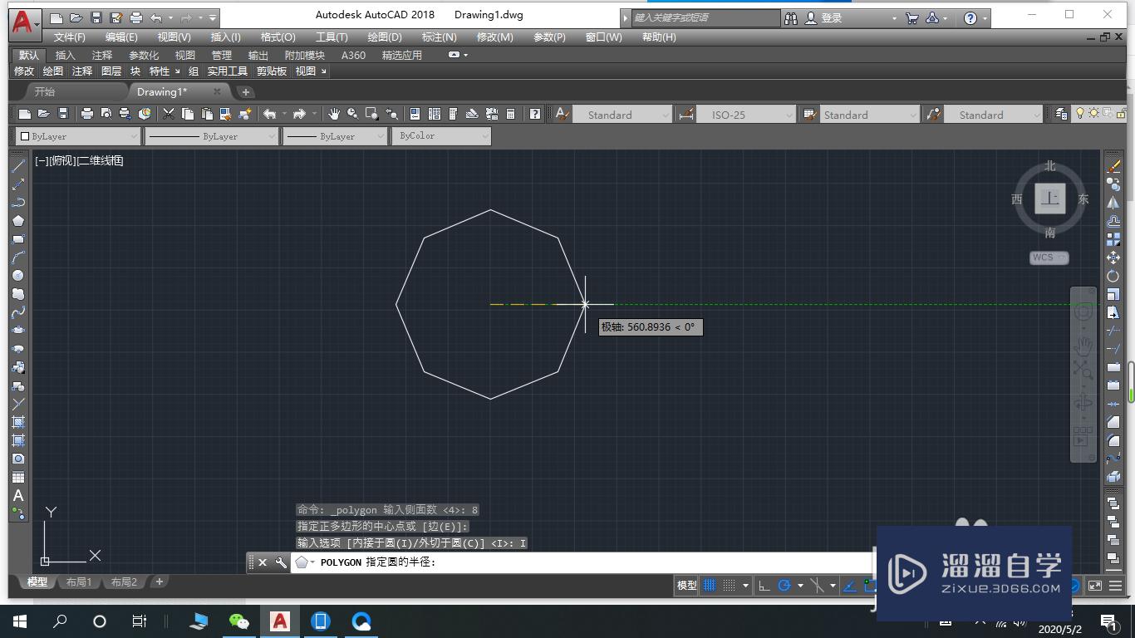Close the Drawing1 document tab

pos(218,92)
